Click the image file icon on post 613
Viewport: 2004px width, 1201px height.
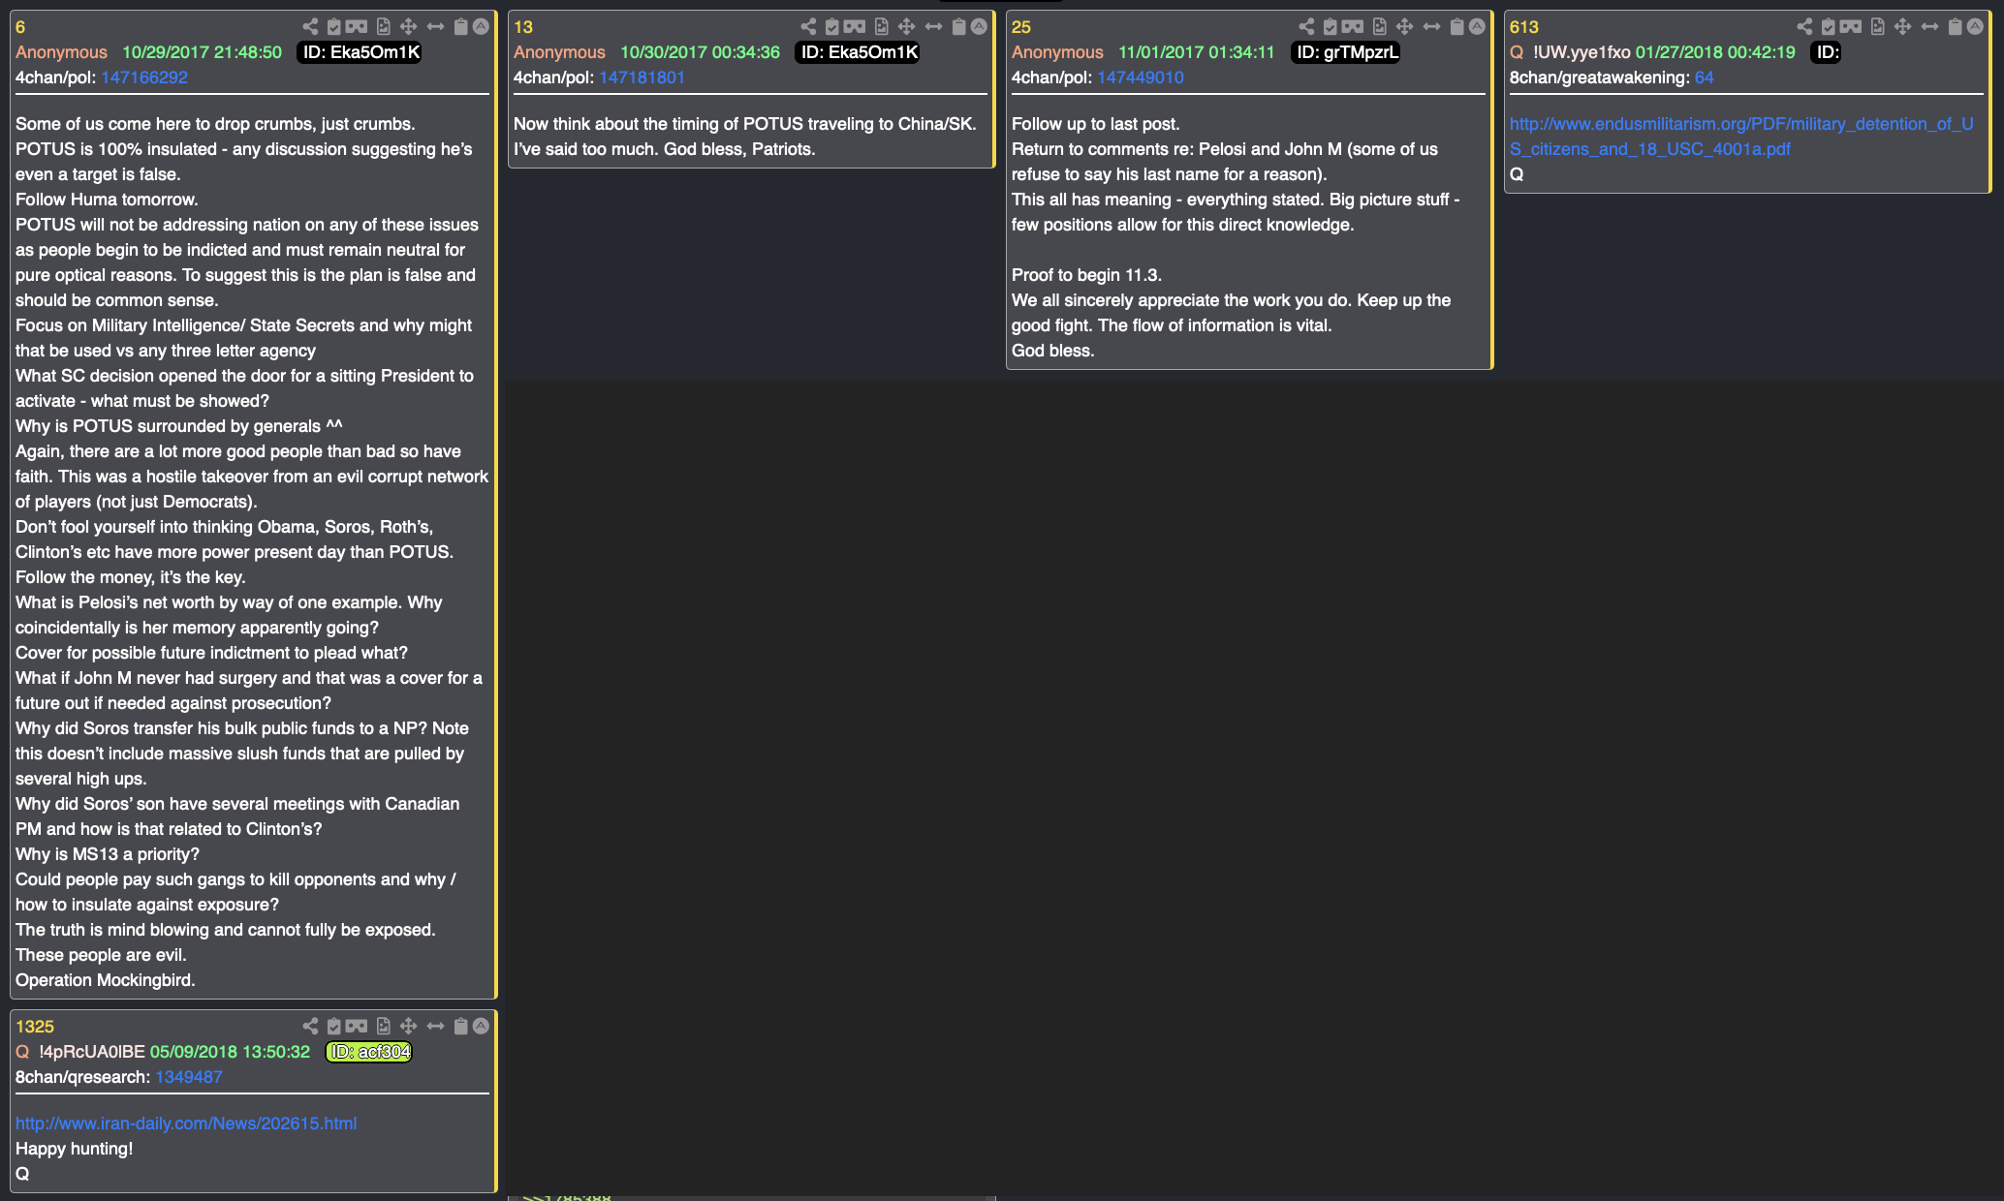tap(1877, 27)
